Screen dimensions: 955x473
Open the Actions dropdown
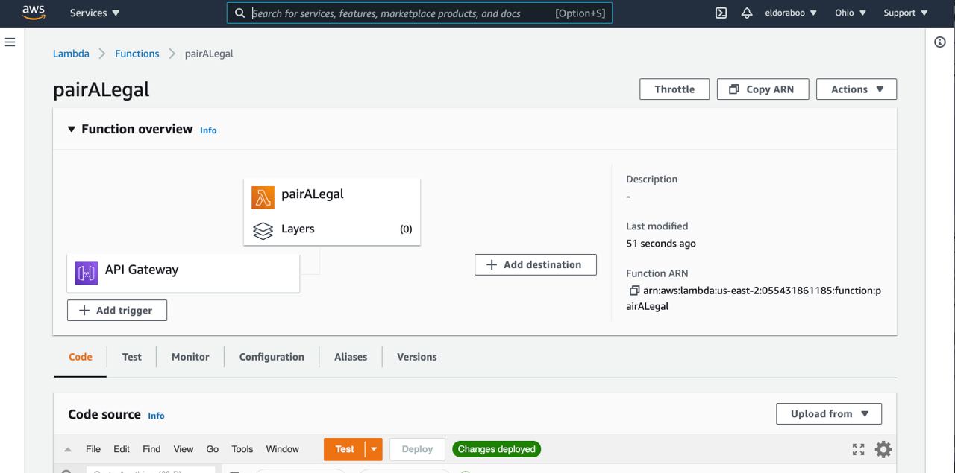pos(857,89)
